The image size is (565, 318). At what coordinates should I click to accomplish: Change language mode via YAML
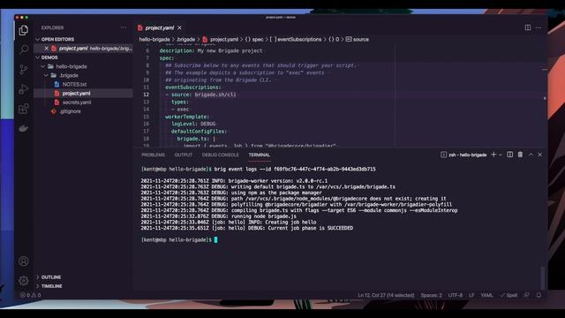click(486, 295)
